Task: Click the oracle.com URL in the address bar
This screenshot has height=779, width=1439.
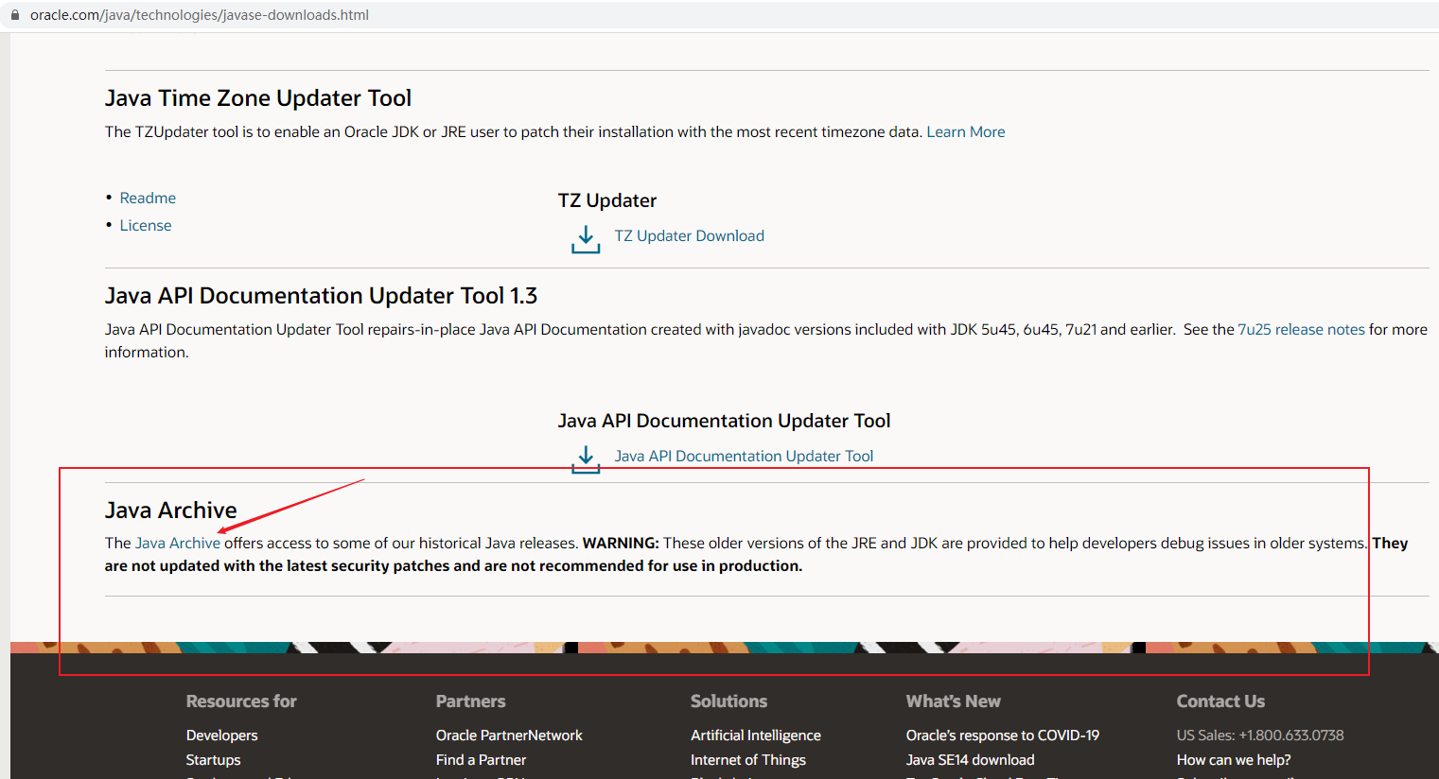Action: (200, 15)
